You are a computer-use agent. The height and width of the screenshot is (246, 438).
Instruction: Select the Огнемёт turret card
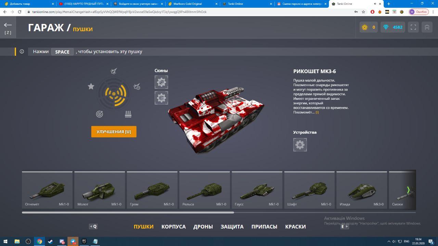[x=47, y=190]
